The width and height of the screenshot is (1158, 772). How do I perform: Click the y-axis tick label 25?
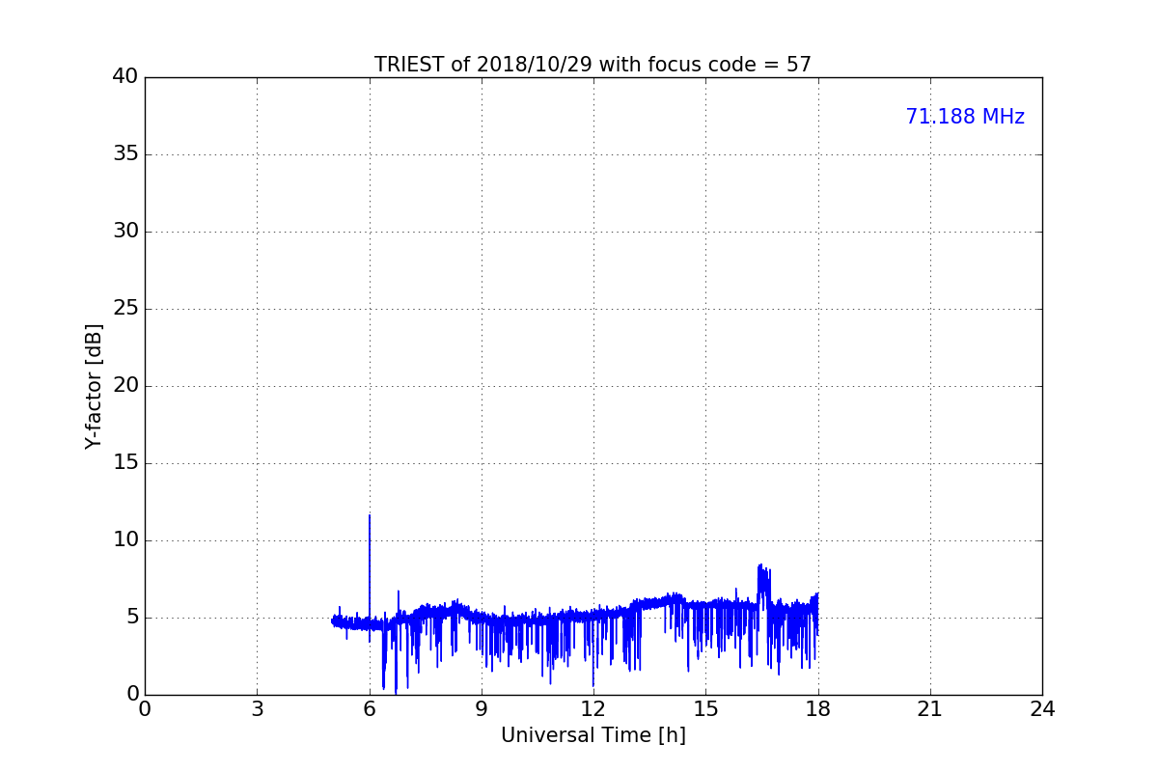tap(124, 309)
